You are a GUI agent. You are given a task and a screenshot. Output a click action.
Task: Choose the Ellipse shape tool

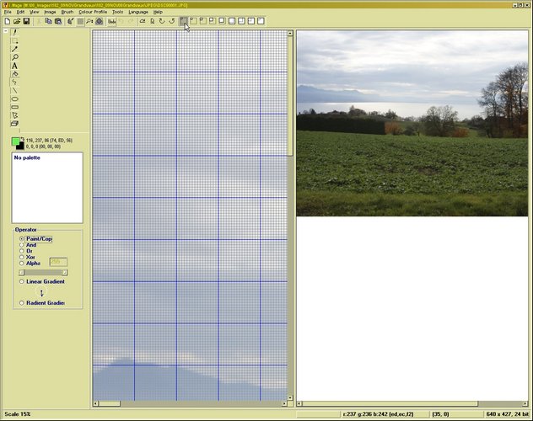click(x=15, y=99)
